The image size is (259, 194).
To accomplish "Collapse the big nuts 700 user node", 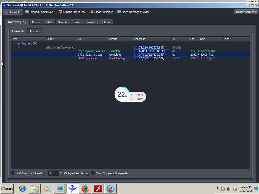I will 14,43.
